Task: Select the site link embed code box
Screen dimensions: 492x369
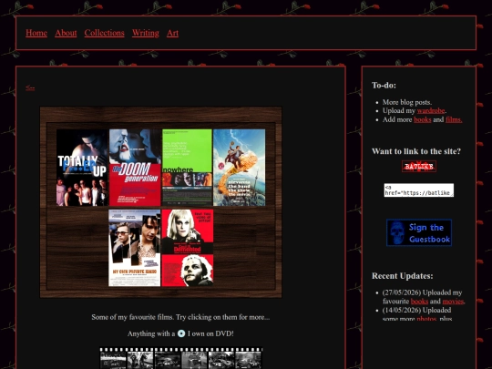Action: (419, 190)
